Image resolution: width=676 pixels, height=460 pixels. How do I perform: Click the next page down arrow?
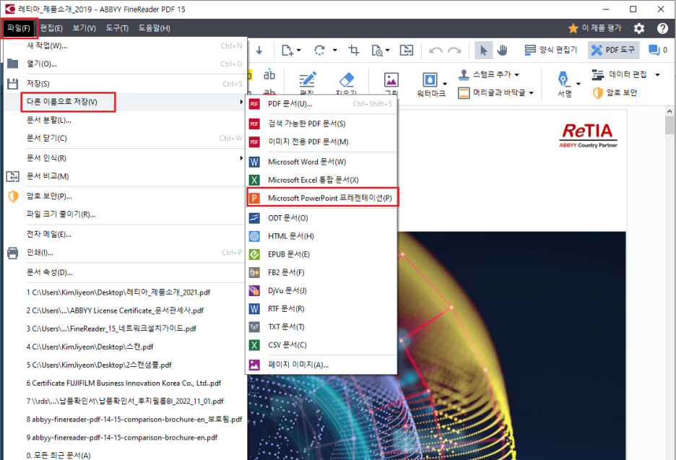pos(259,51)
